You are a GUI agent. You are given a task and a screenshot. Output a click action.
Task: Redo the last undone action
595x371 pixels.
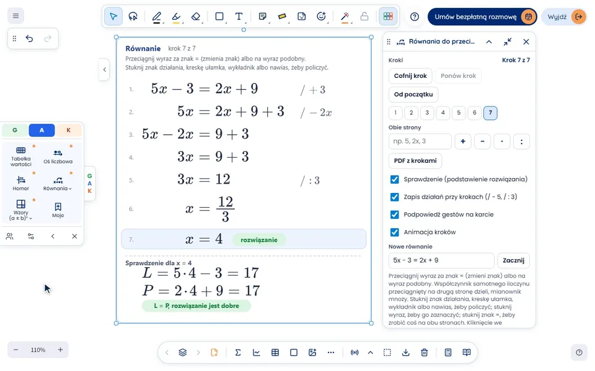point(48,38)
